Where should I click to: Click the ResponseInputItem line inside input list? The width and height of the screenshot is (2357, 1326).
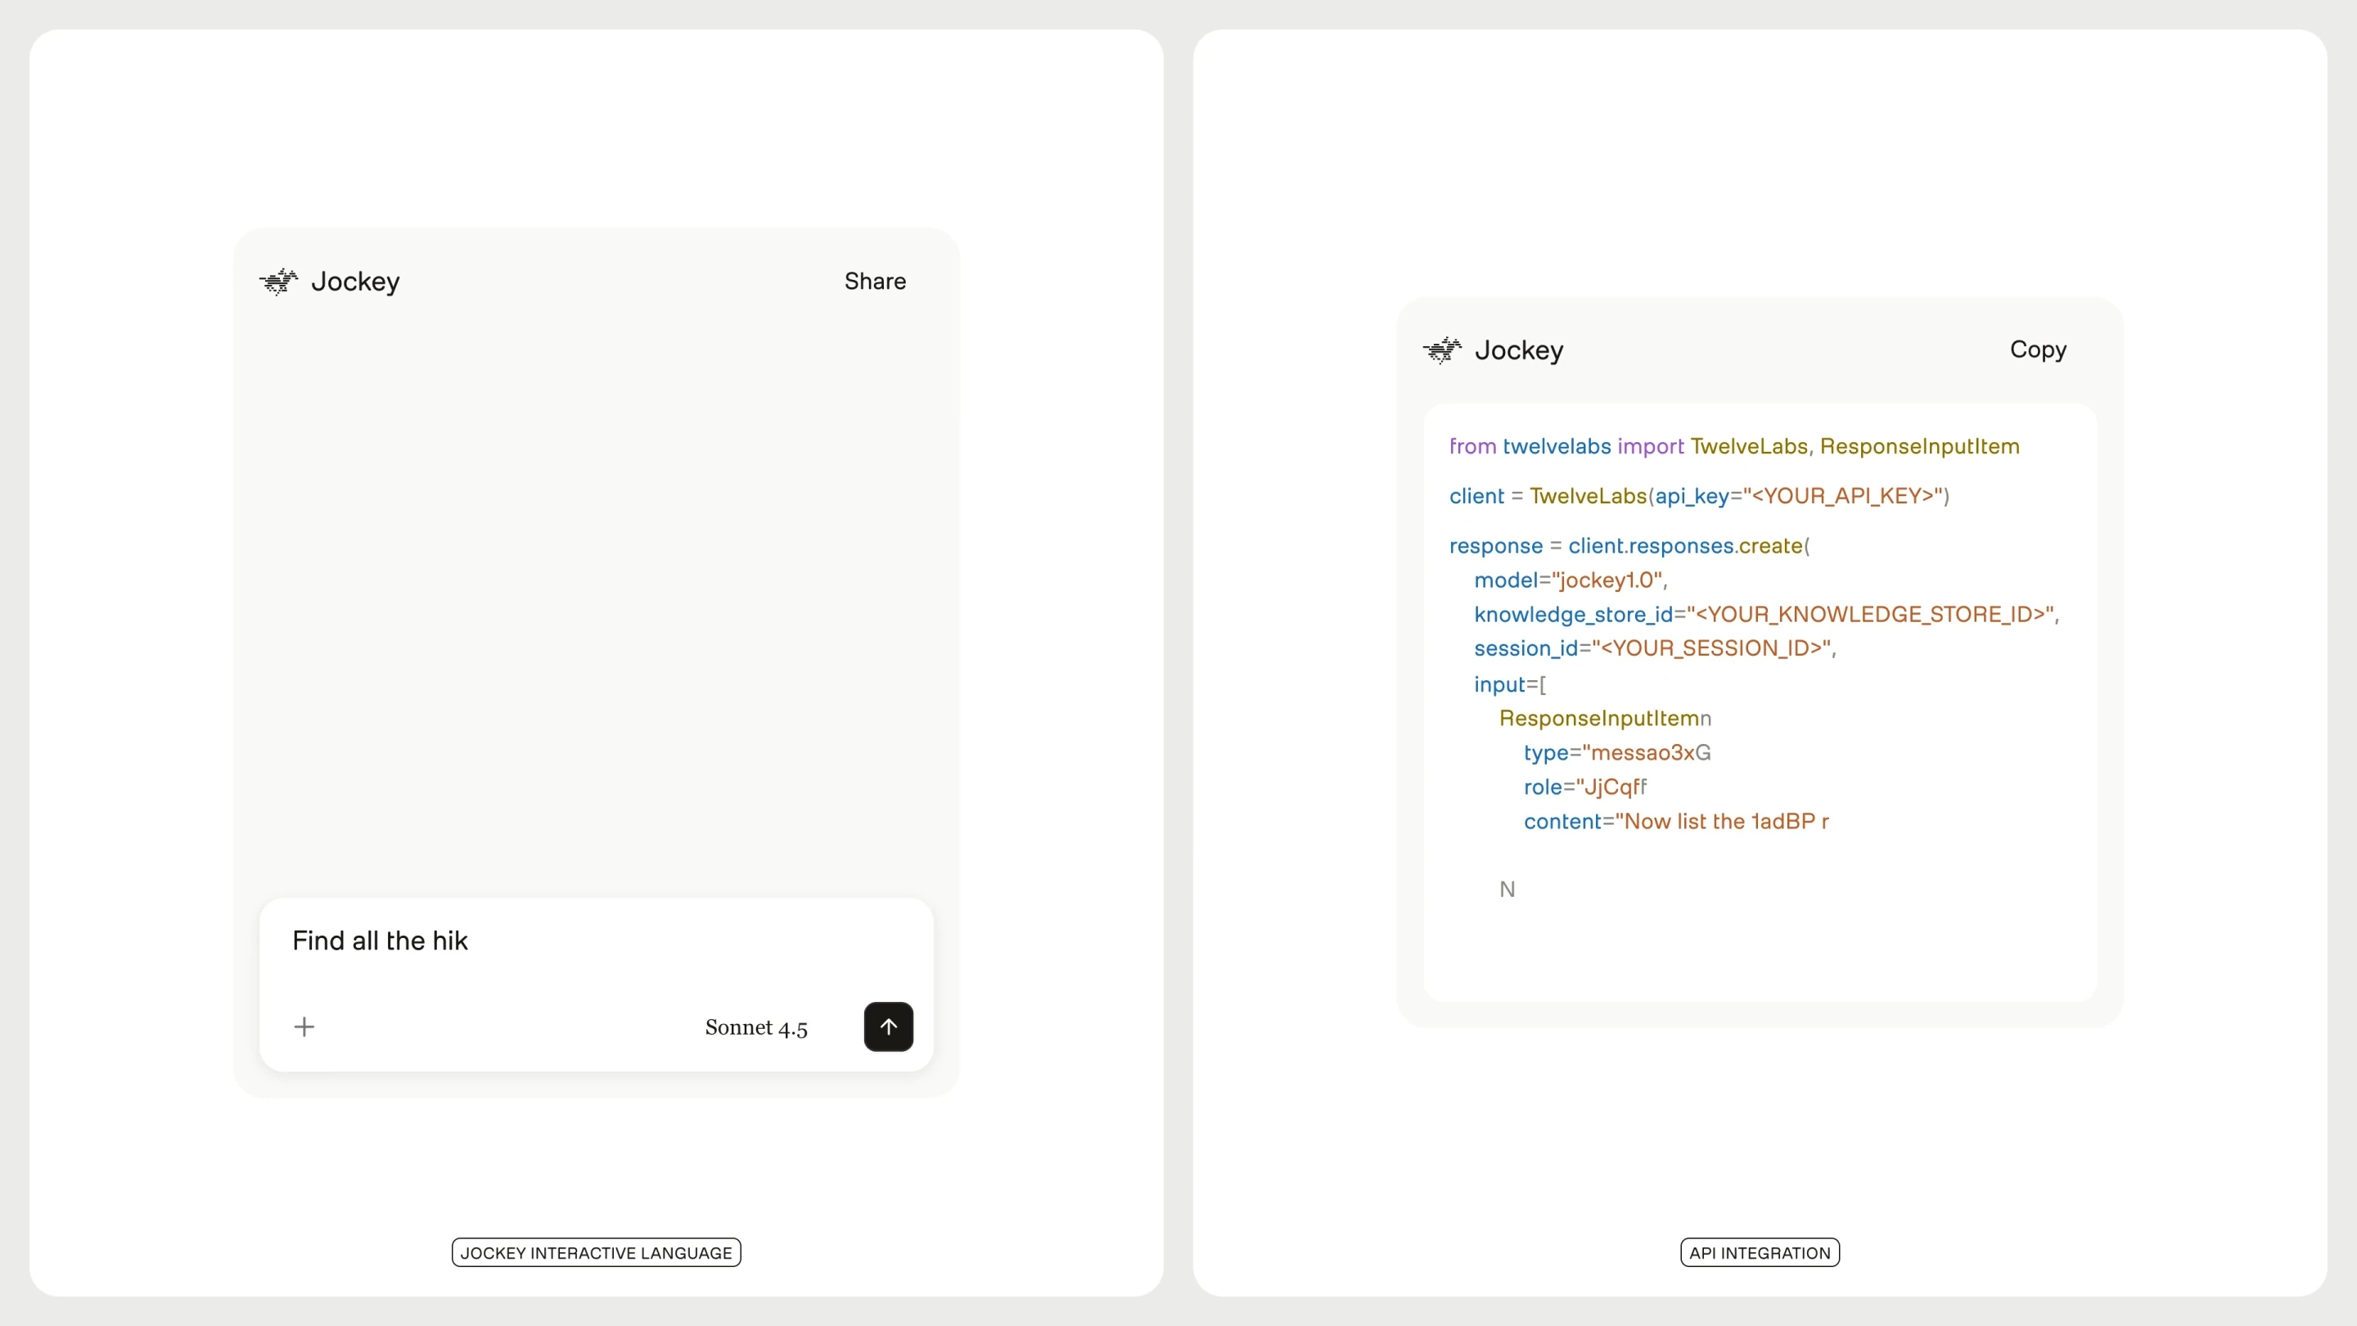1605,719
